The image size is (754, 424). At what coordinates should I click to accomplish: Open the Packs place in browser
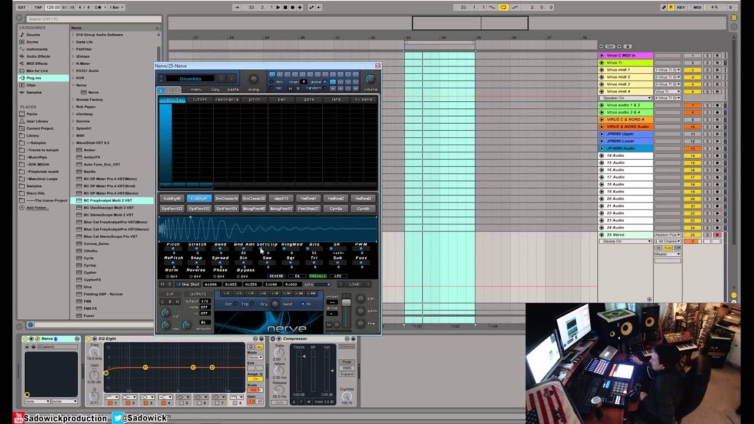pyautogui.click(x=31, y=114)
